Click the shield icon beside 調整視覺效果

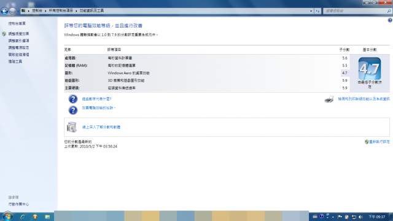click(4, 34)
